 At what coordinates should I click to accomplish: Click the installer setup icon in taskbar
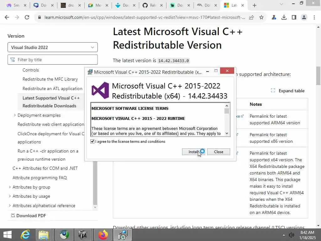pyautogui.click(x=123, y=235)
